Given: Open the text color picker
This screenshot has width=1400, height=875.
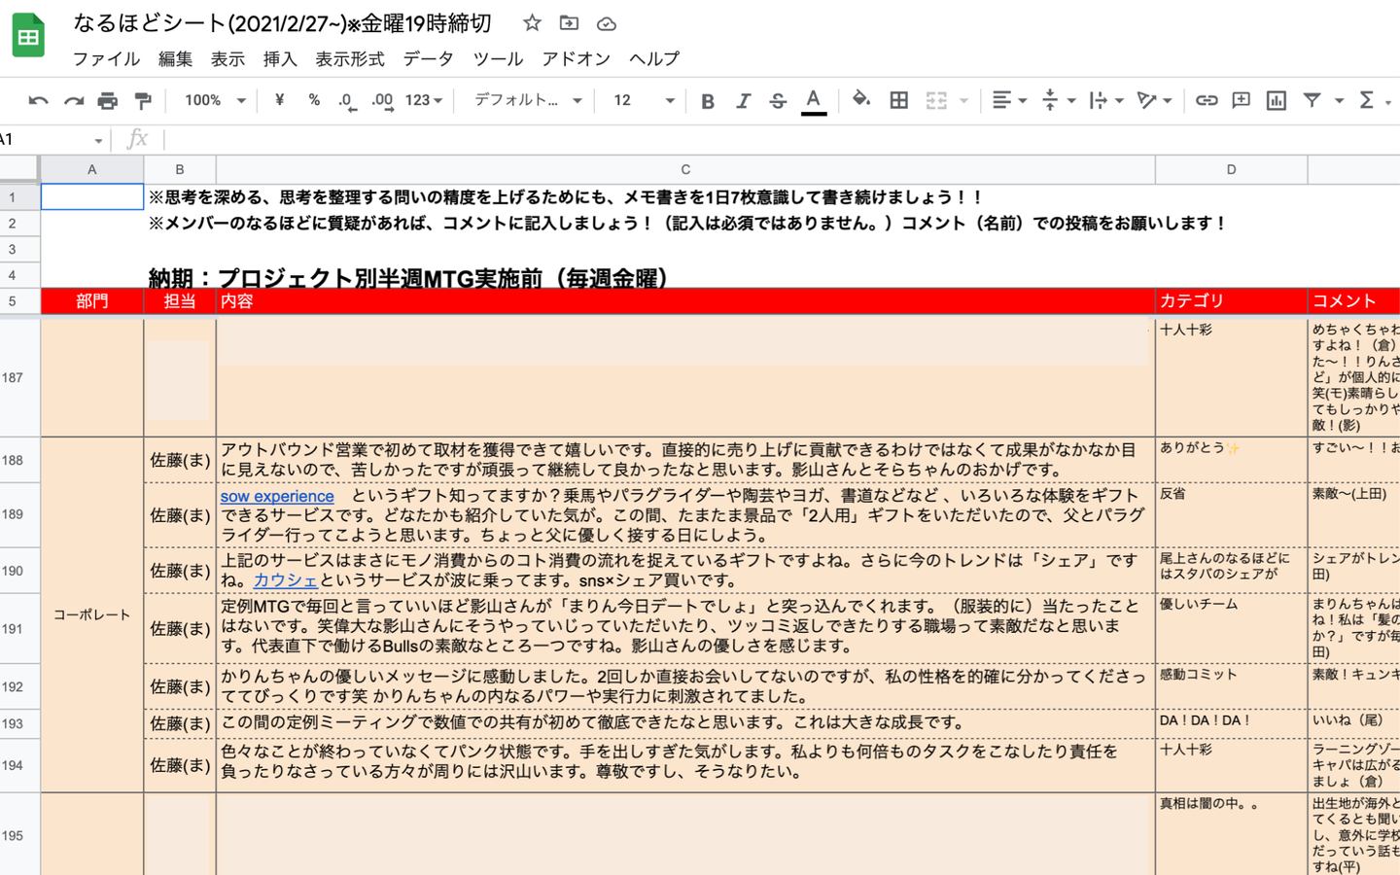Looking at the screenshot, I should click(814, 100).
